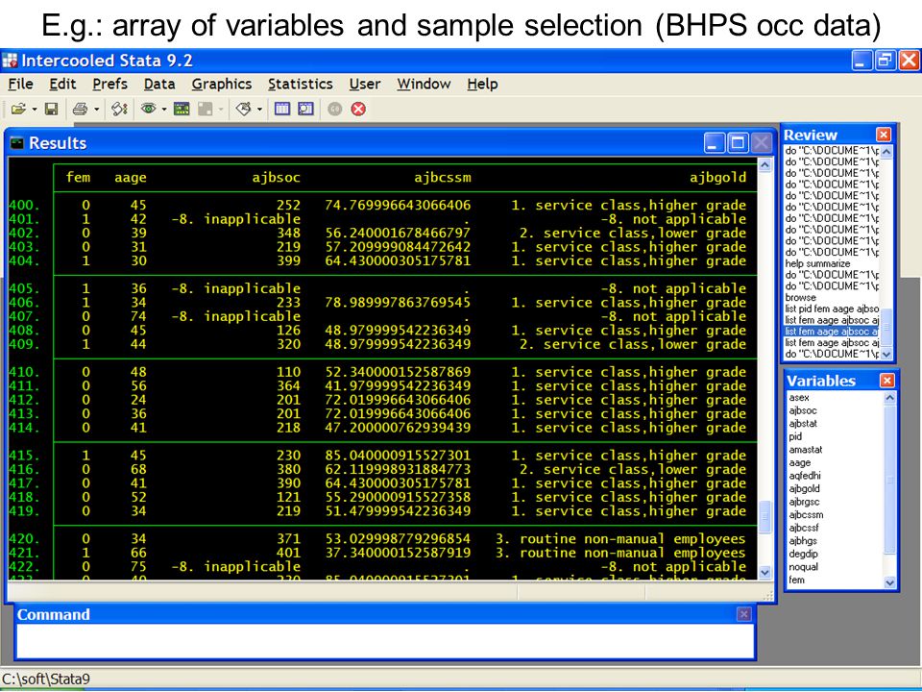
Task: Click the grey Go (clear more) icon
Action: (335, 109)
